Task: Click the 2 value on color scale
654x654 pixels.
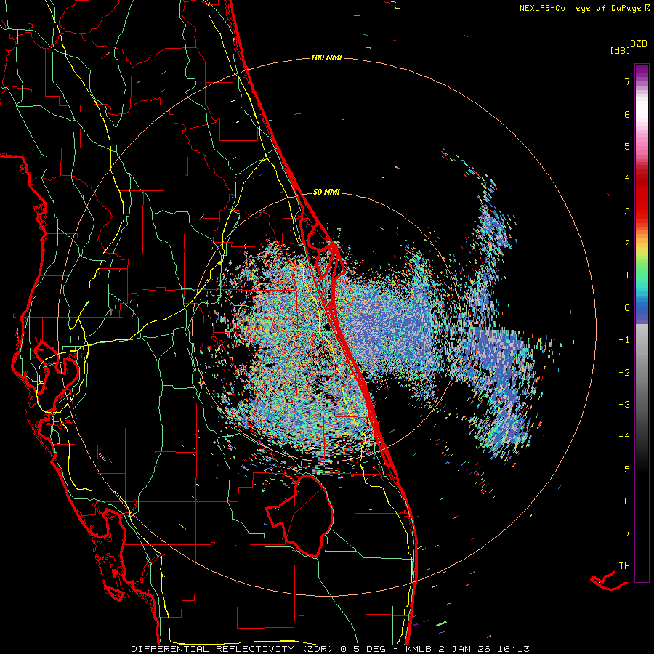Action: [x=627, y=243]
